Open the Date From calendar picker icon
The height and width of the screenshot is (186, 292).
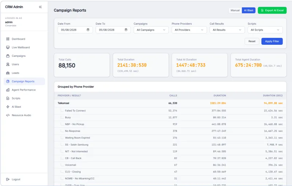[x=88, y=30]
